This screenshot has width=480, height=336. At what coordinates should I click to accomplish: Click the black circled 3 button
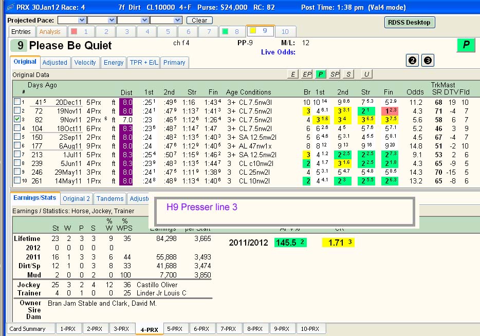pos(428,60)
